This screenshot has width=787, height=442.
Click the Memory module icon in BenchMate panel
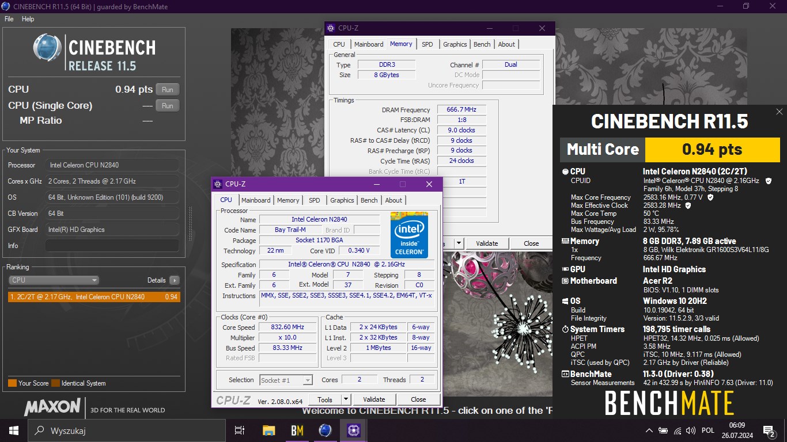(x=565, y=242)
